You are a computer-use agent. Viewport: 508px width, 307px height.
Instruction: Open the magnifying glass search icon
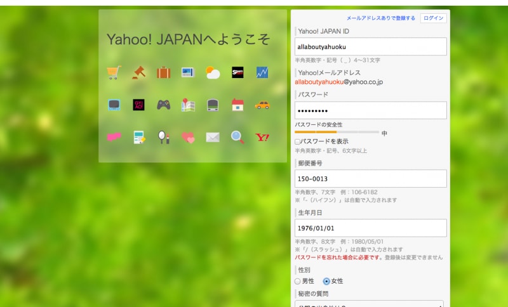tap(237, 137)
